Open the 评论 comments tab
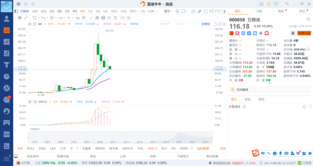 (x=302, y=11)
